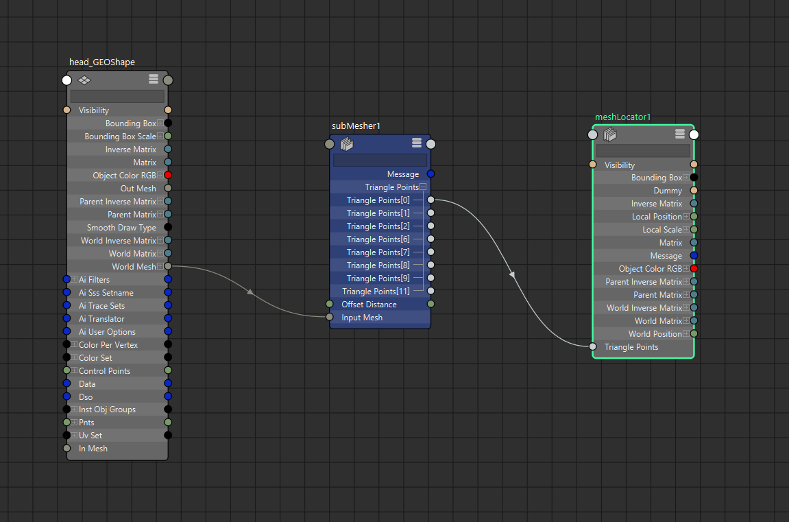Click World Position output port on meshLocator1
Image resolution: width=789 pixels, height=522 pixels.
[694, 333]
